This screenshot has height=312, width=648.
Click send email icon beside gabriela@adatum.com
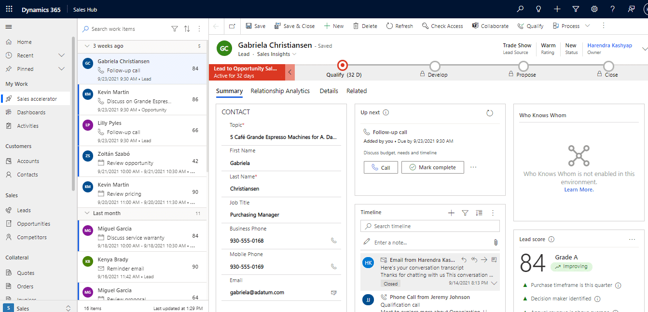click(333, 292)
